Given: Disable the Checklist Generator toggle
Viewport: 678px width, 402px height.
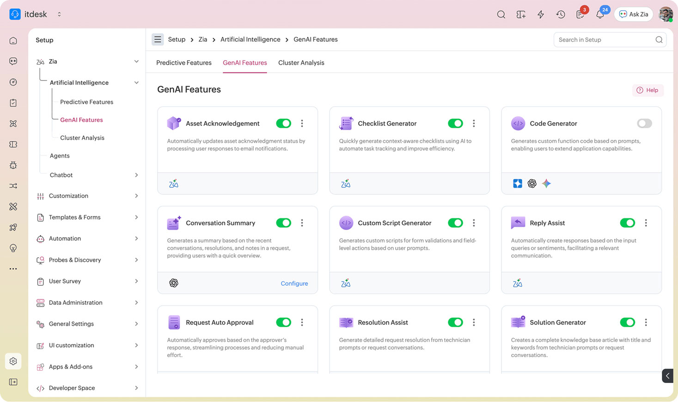Looking at the screenshot, I should (455, 124).
